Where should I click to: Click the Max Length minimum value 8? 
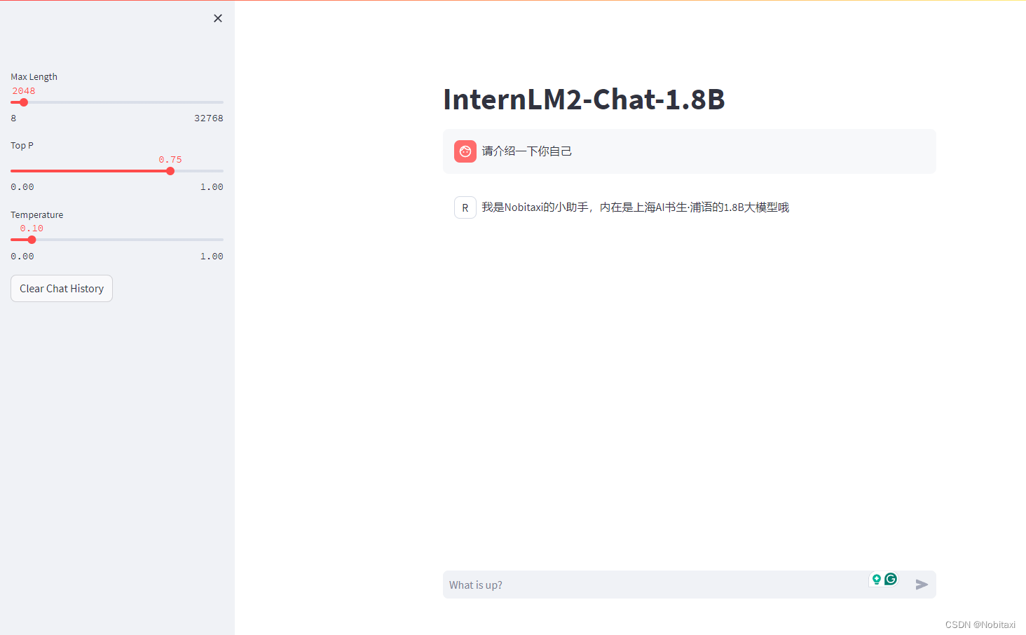[x=13, y=118]
